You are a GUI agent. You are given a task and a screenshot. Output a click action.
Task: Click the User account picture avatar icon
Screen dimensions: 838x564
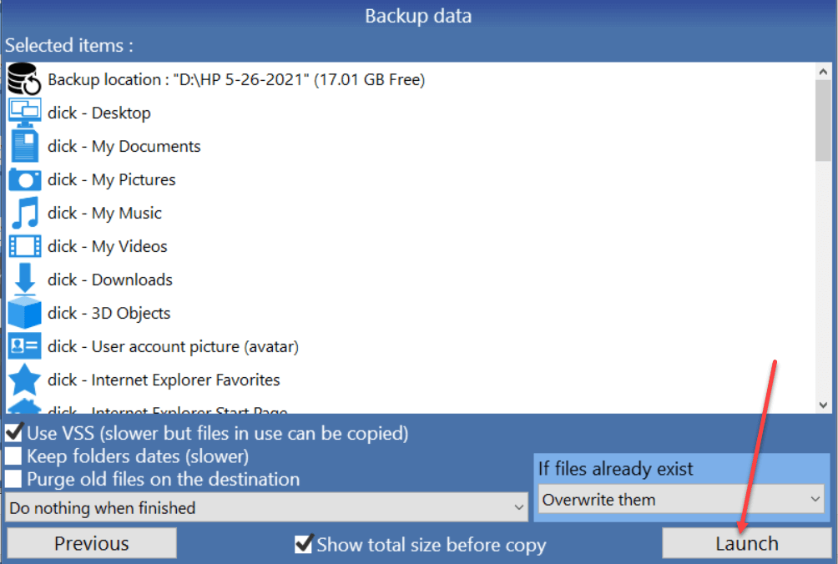coord(24,346)
